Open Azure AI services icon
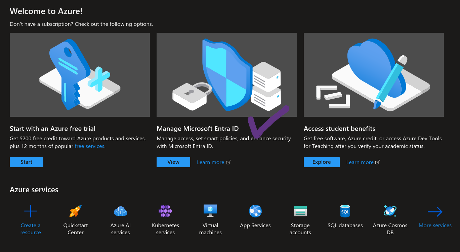This screenshot has width=460, height=252. tap(120, 211)
